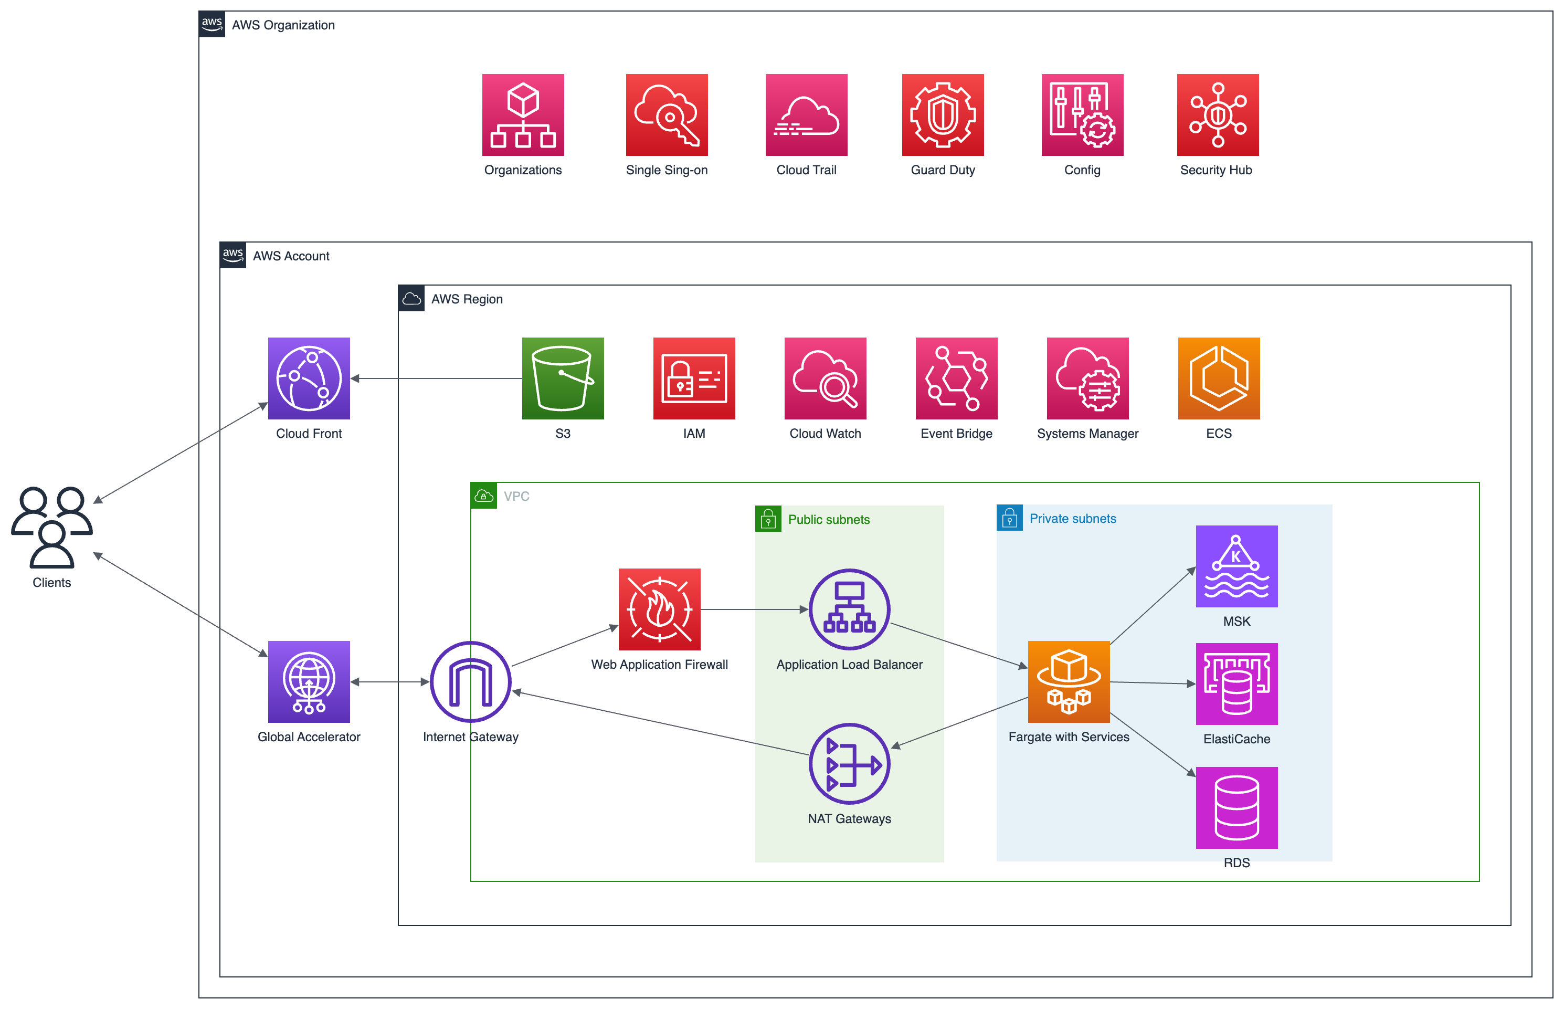Screen dimensions: 1564x1010
Task: Click the Internet Gateway icon
Action: pyautogui.click(x=470, y=681)
